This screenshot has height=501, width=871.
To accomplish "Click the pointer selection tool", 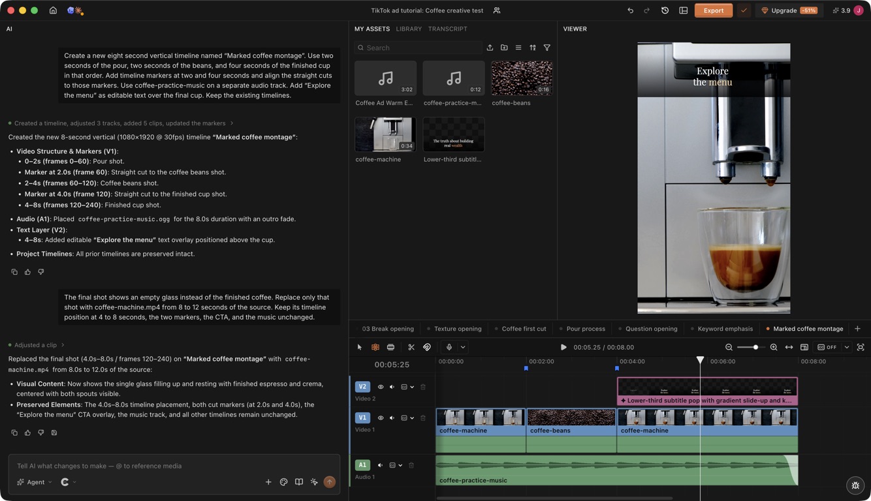I will click(x=359, y=347).
